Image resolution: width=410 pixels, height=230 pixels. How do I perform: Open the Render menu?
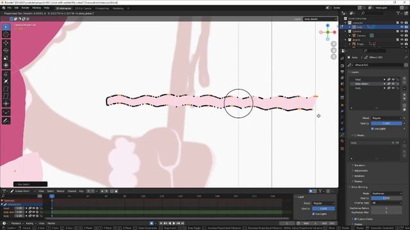click(26, 8)
